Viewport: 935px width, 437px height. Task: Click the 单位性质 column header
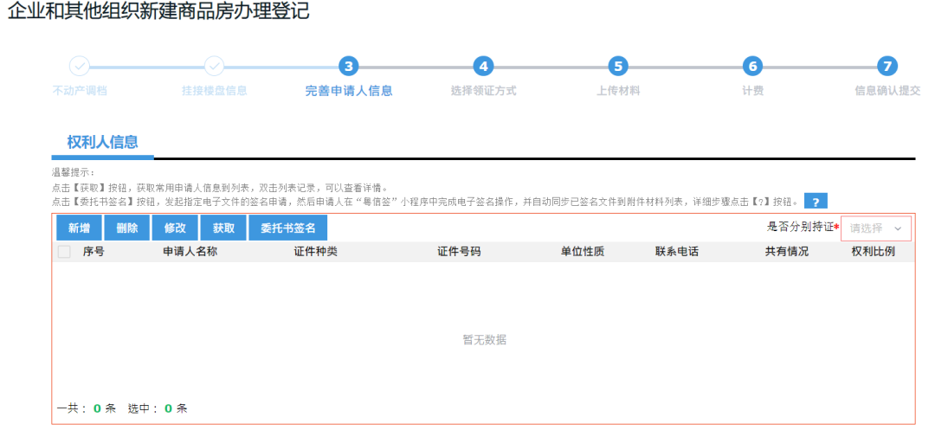coord(583,252)
